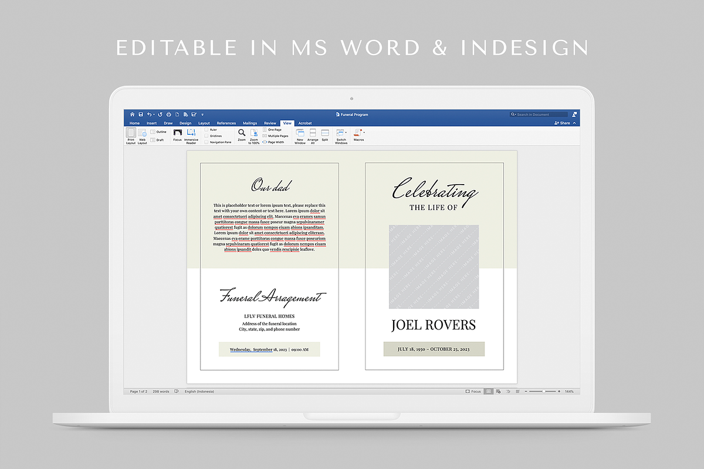
Task: Select Print Layout view
Action: (131, 137)
